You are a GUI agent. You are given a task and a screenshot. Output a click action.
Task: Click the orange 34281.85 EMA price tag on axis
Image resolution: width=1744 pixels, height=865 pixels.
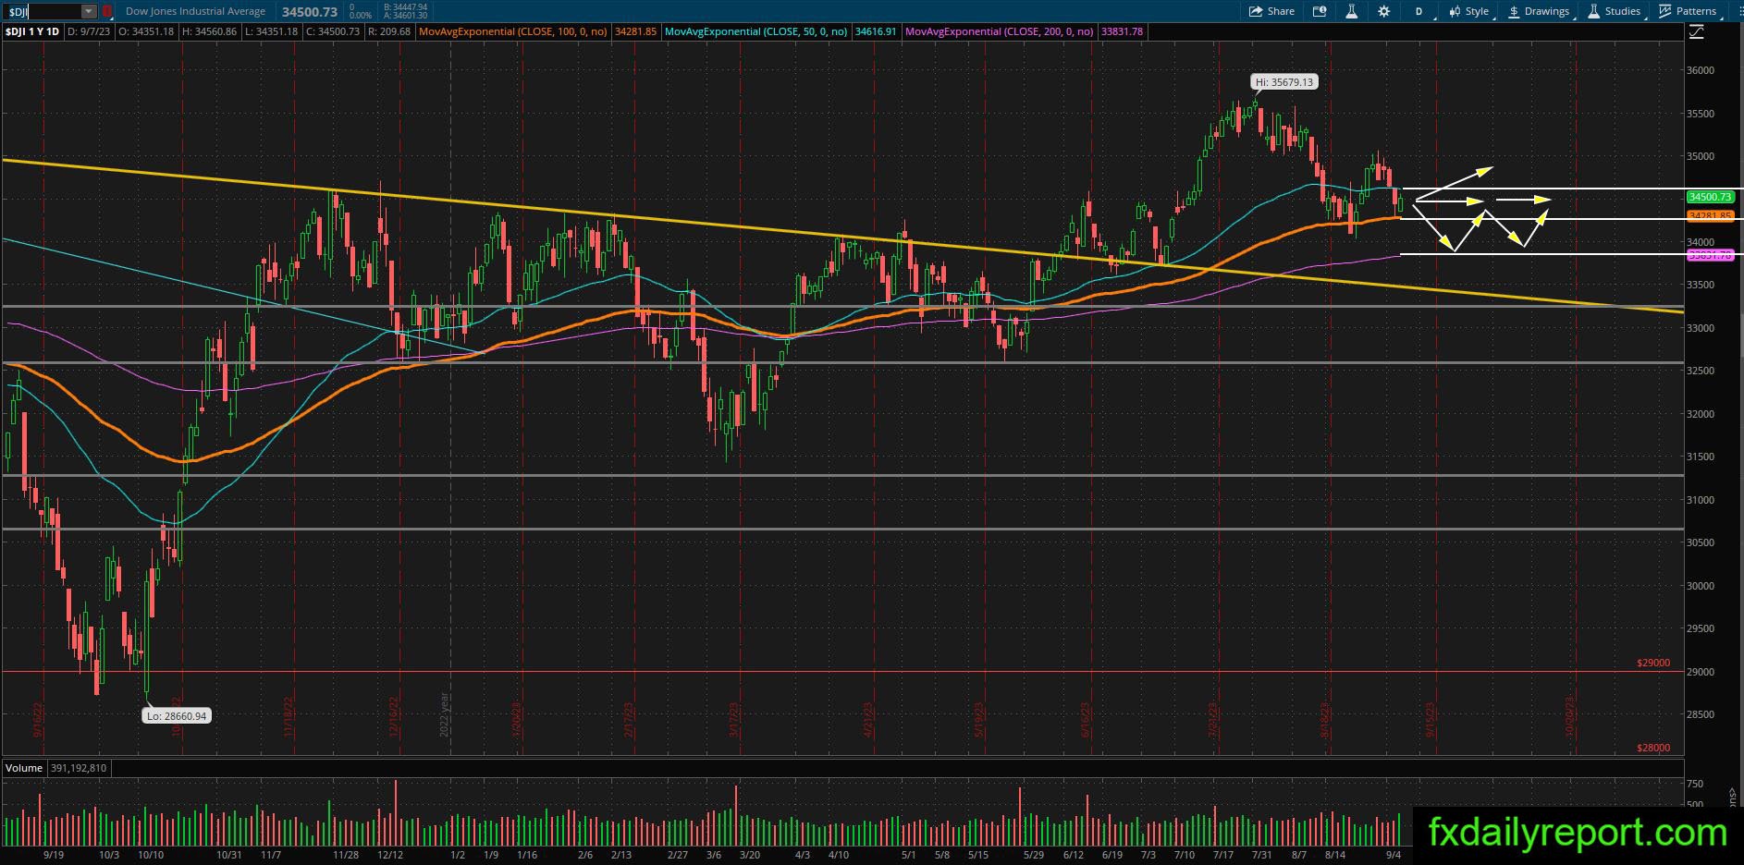point(1709,216)
